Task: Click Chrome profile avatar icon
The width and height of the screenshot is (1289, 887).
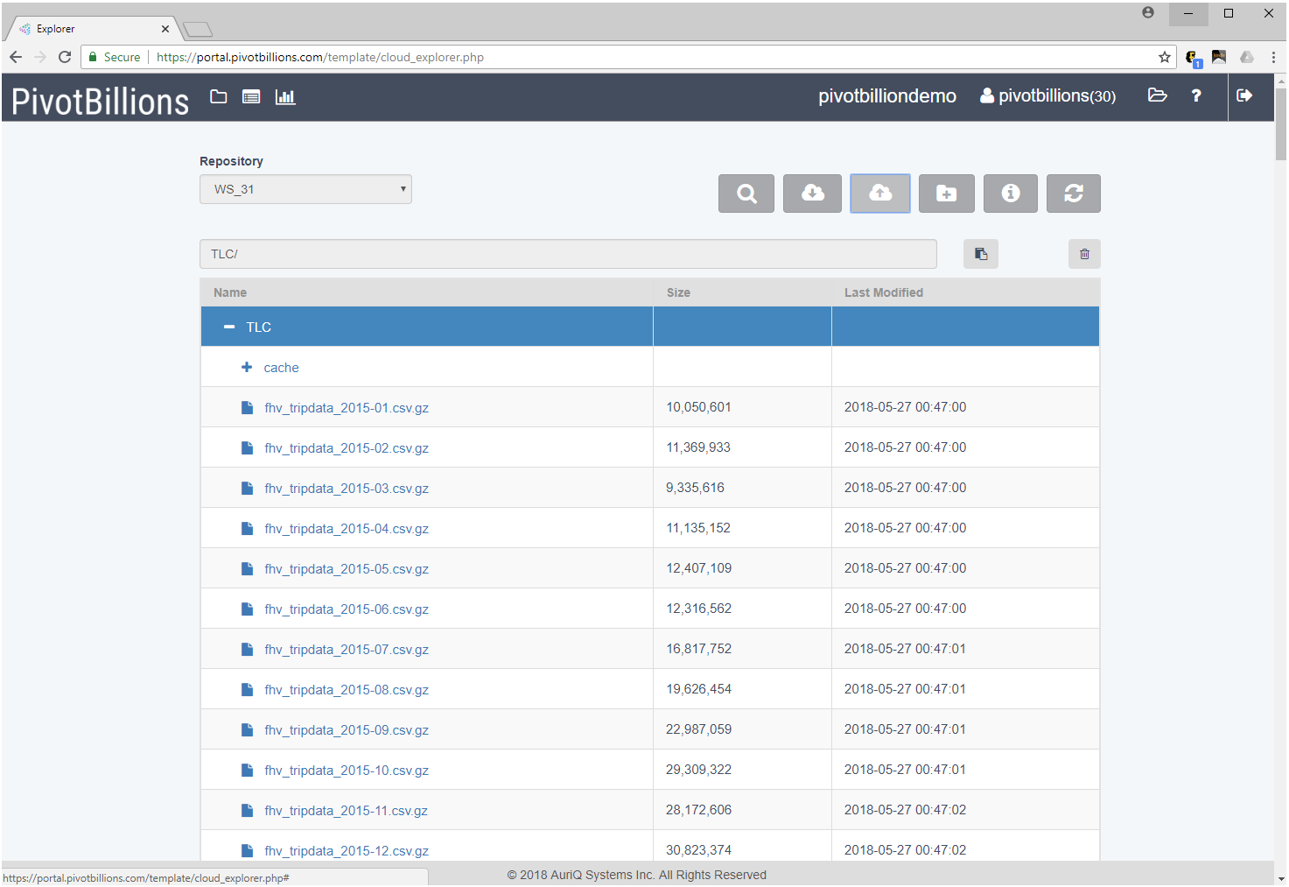Action: 1148,12
